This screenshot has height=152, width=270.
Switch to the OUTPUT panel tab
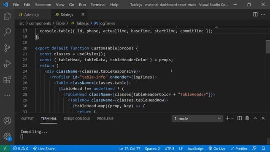click(27, 119)
